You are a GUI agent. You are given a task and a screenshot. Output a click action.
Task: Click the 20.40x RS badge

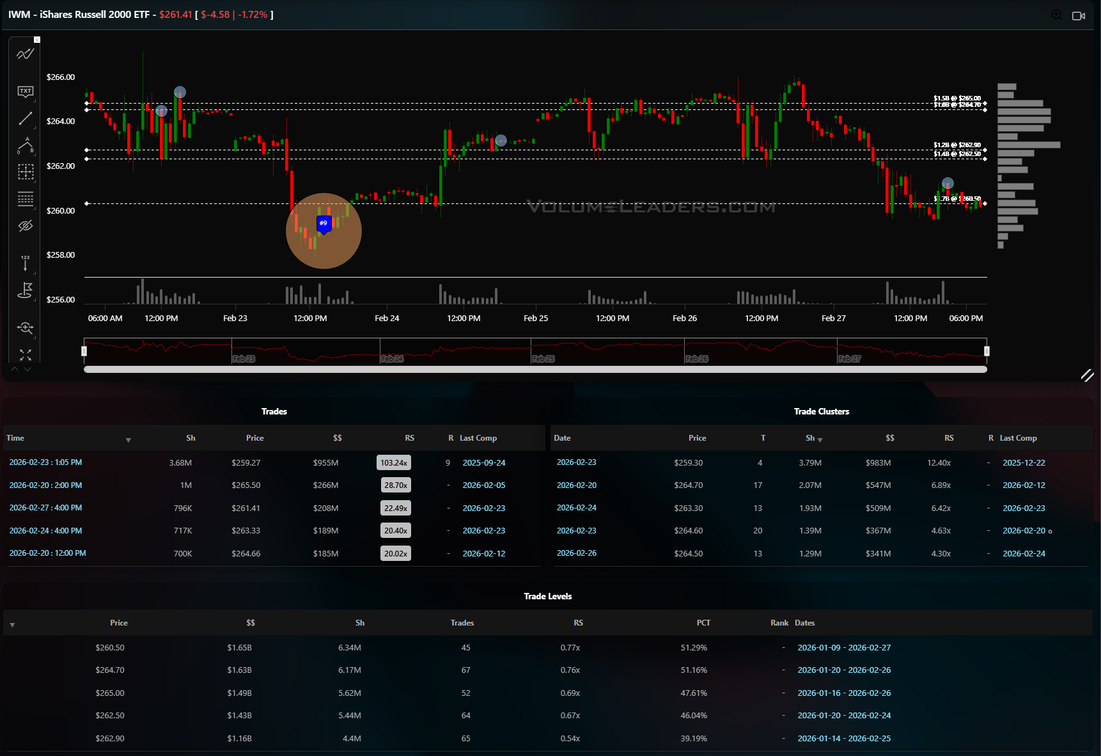pos(396,531)
